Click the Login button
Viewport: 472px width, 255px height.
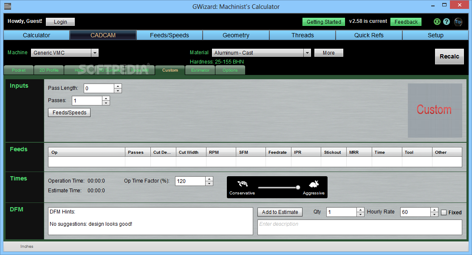pyautogui.click(x=60, y=22)
